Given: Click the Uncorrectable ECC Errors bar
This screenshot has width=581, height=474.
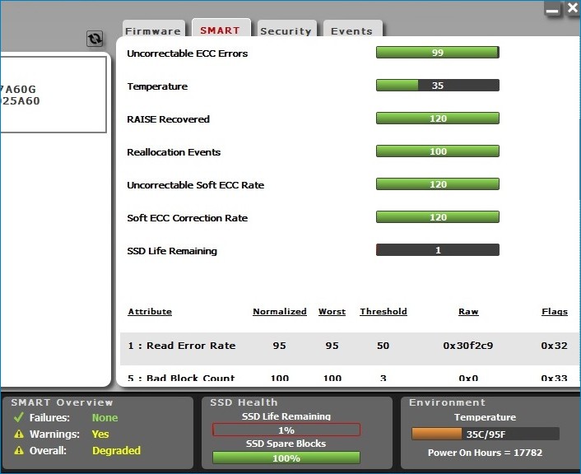Looking at the screenshot, I should coord(437,53).
